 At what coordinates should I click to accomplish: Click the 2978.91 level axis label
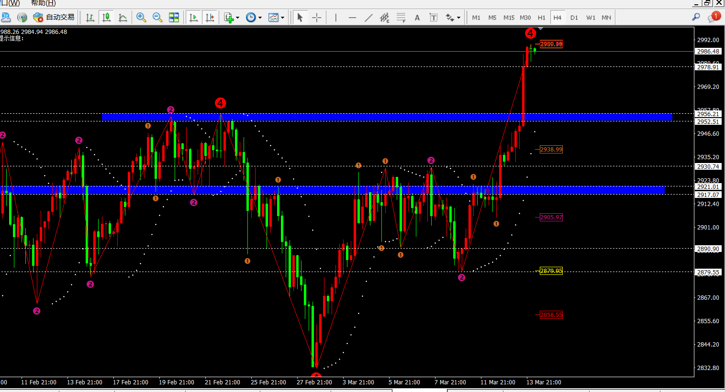pos(708,67)
